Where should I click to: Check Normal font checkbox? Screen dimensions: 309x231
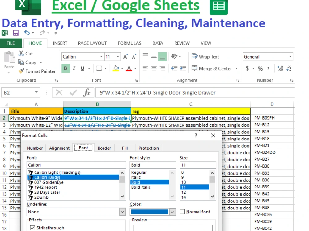[182, 212]
